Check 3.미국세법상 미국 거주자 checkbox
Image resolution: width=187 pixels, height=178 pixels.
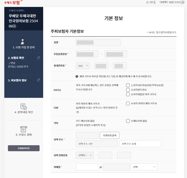coord(128,94)
